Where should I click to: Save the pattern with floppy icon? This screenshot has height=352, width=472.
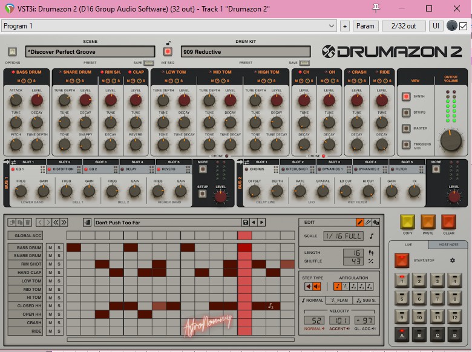pyautogui.click(x=245, y=223)
